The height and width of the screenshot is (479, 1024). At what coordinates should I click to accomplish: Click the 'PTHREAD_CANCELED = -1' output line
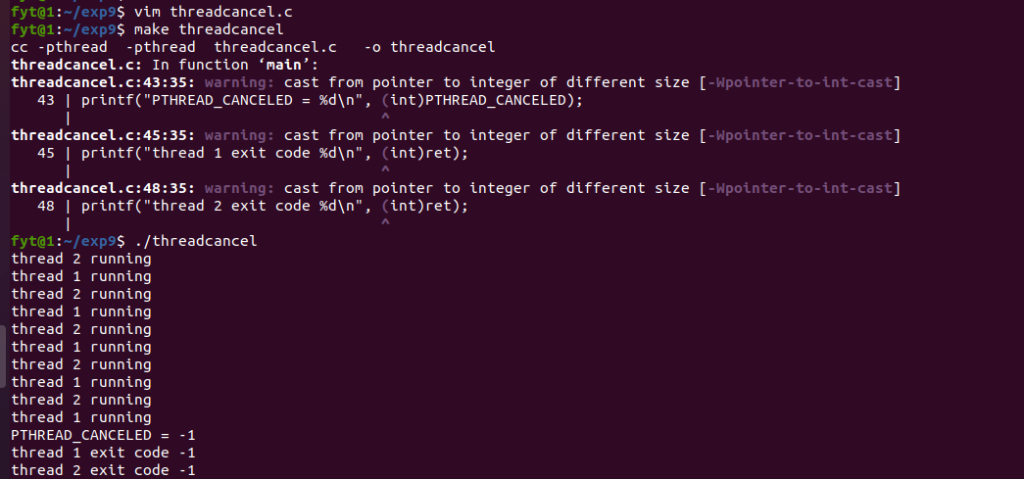pyautogui.click(x=103, y=435)
